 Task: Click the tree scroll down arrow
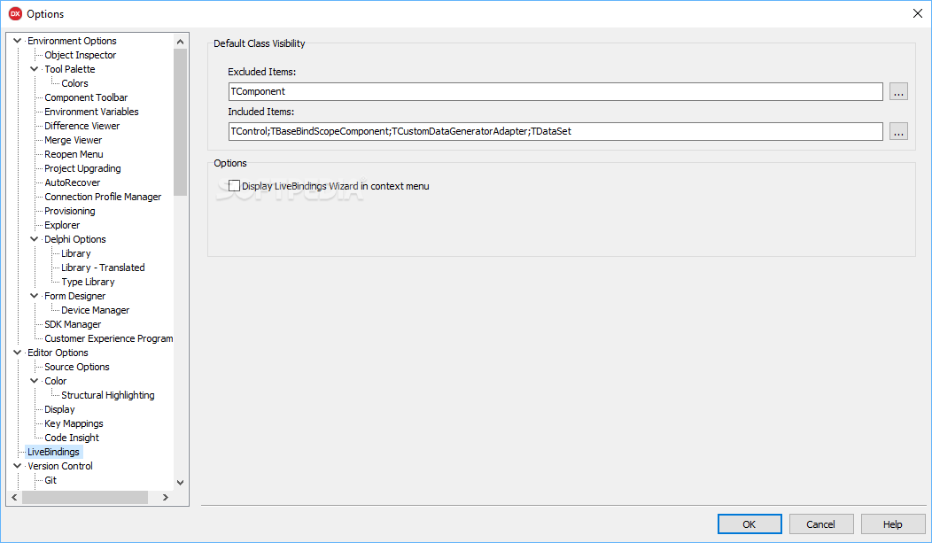point(180,483)
